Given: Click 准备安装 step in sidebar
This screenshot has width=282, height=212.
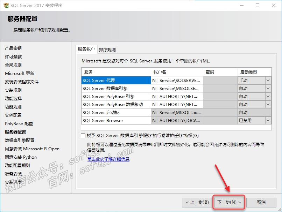Looking at the screenshot, I should click(13, 174).
